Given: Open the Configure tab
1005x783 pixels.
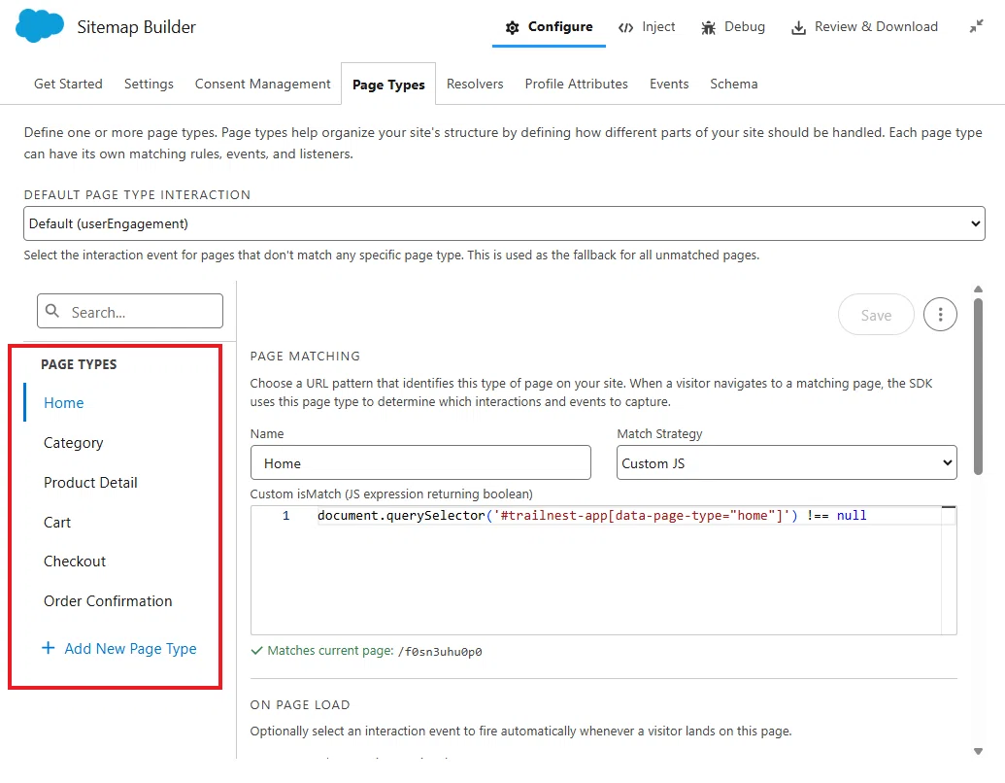Looking at the screenshot, I should [x=549, y=27].
